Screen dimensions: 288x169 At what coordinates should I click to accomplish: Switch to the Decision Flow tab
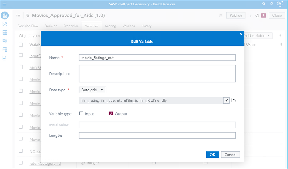coord(28,26)
